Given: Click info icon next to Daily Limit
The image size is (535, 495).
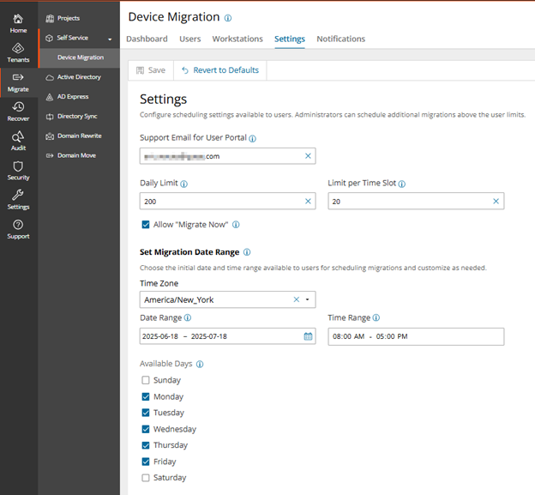Looking at the screenshot, I should (184, 184).
